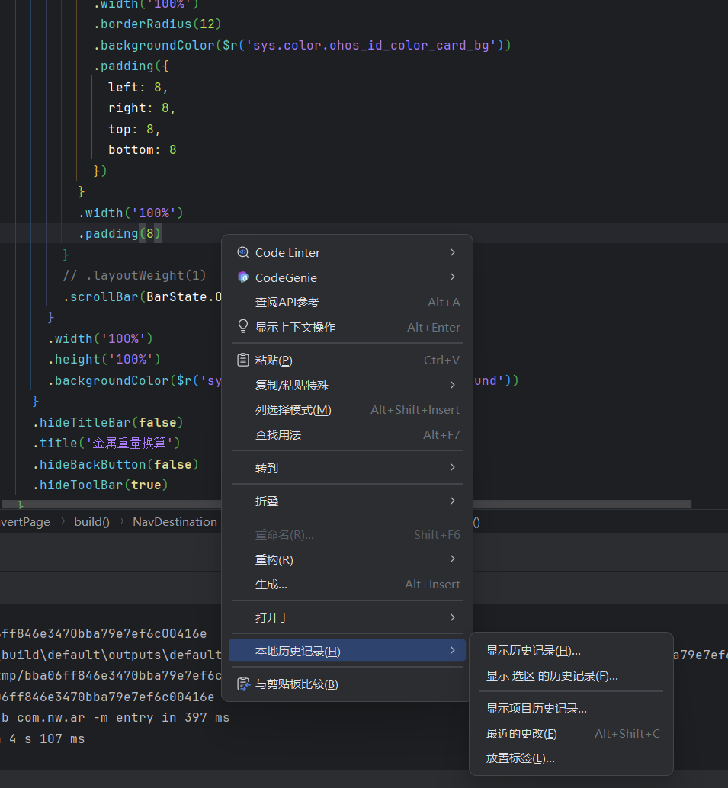Select 查阅API参考 from the context menu
This screenshot has width=728, height=788.
point(347,302)
